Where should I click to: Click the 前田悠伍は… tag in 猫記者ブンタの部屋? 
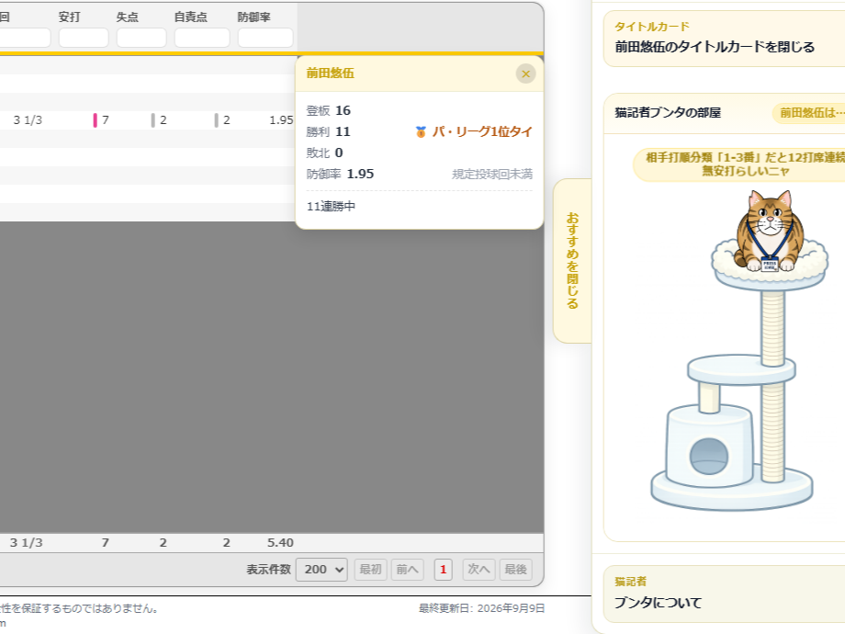coord(810,113)
